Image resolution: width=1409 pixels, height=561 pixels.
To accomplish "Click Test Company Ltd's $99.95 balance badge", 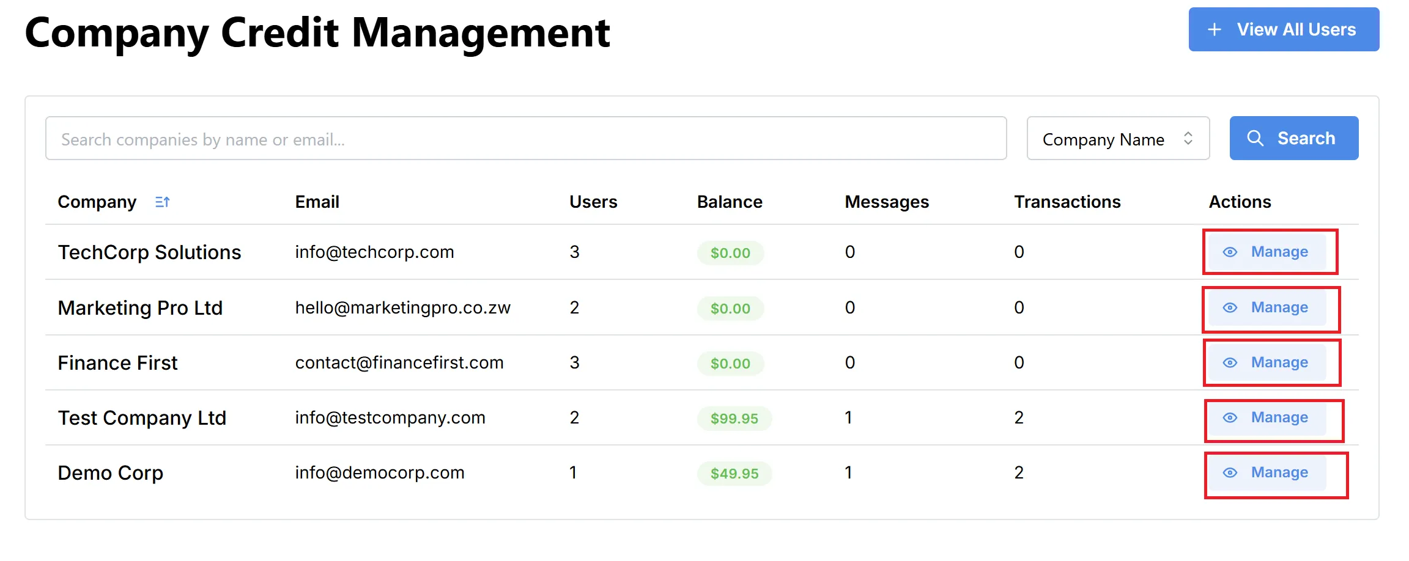I will coord(734,418).
